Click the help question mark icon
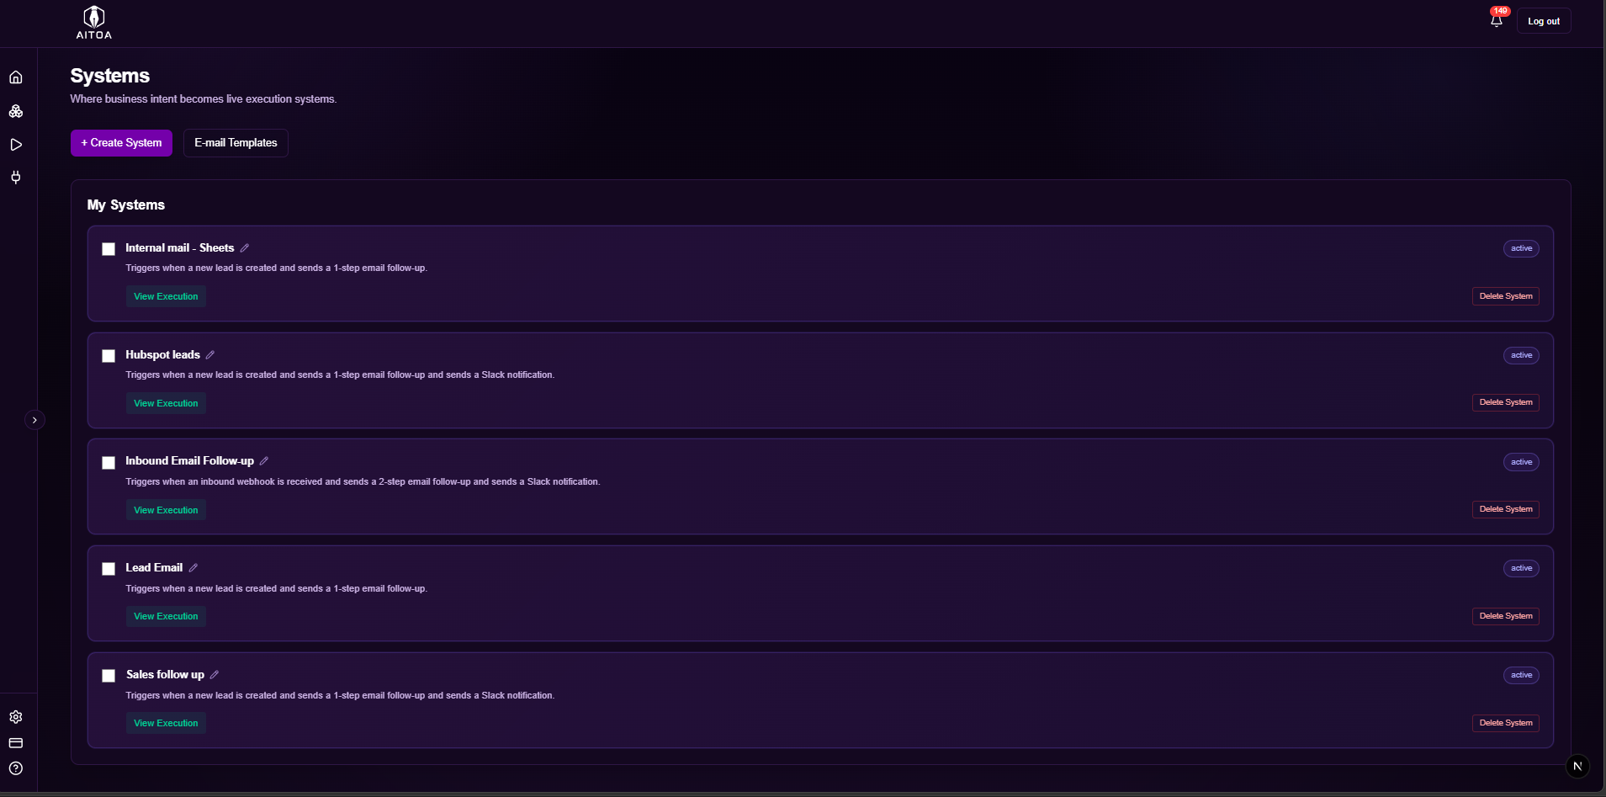The height and width of the screenshot is (797, 1606). point(16,768)
